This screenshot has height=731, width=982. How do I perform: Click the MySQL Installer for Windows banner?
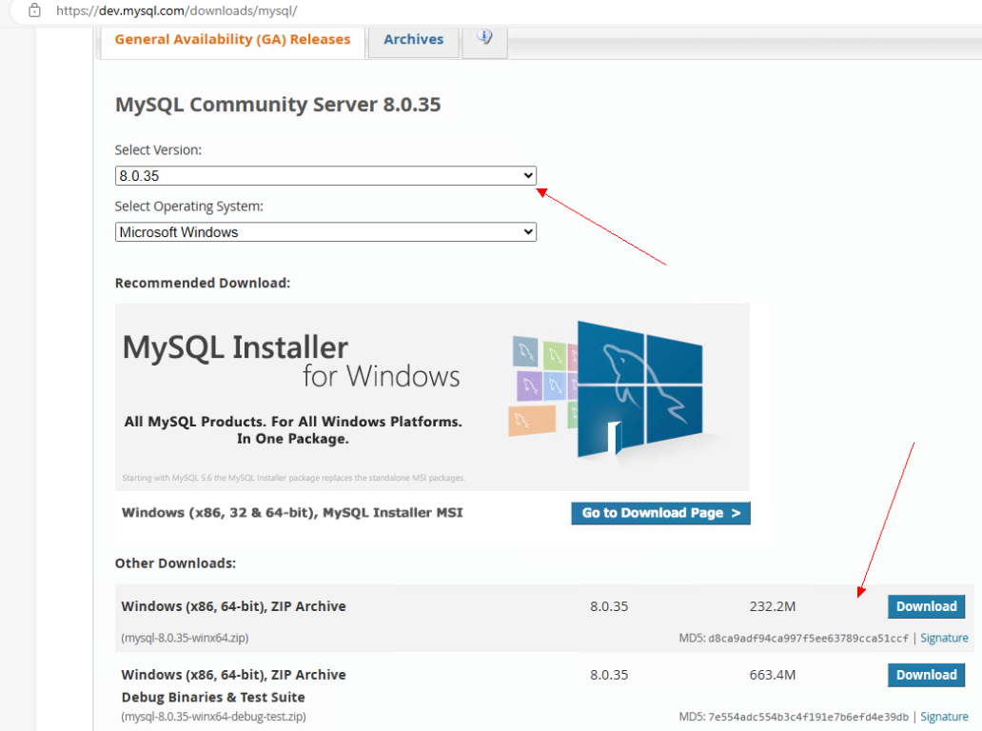(x=432, y=397)
